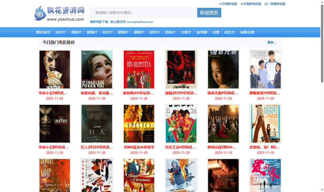Click the 最新电影下载 link below search

[x=99, y=22]
